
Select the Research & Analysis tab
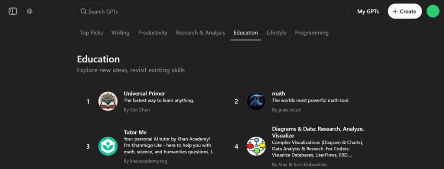click(x=200, y=33)
